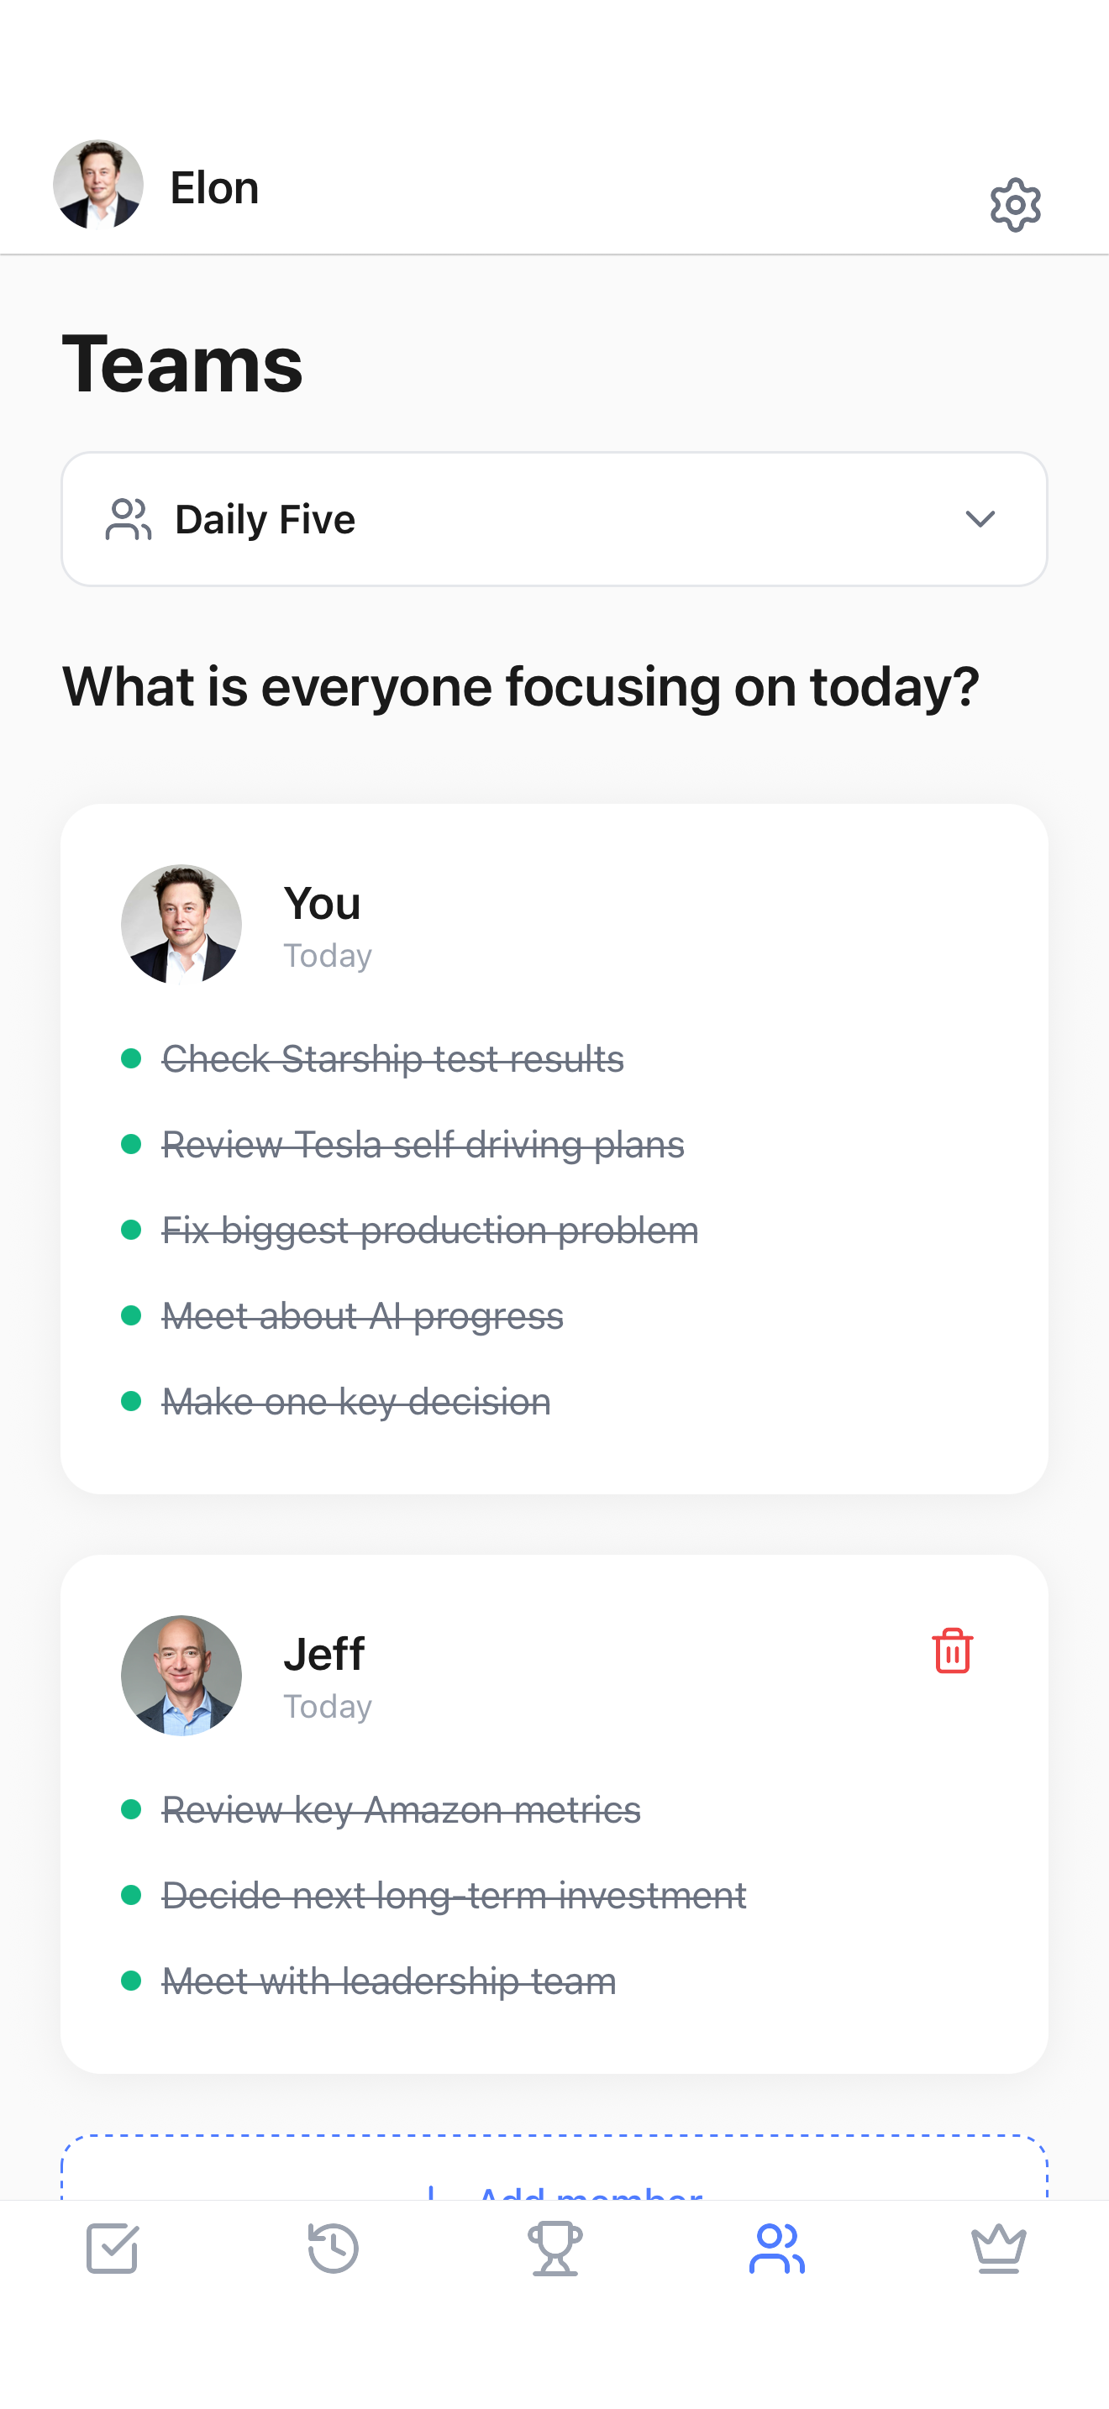Open settings via the gear icon
1109x2409 pixels.
point(1015,204)
